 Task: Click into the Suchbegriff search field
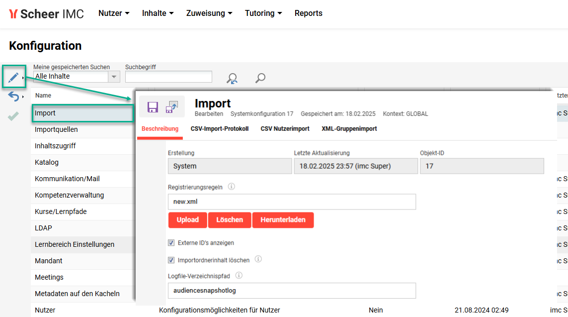(168, 77)
